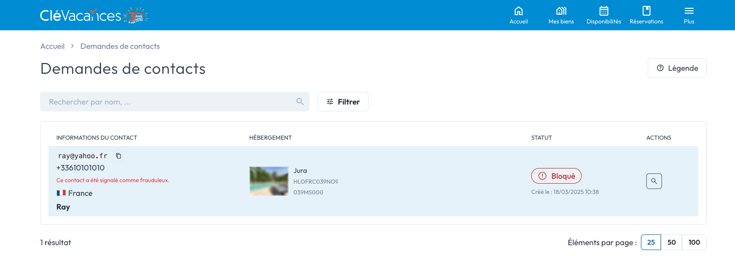Open the Accueil home icon in navbar
This screenshot has height=274, width=735.
point(518,15)
